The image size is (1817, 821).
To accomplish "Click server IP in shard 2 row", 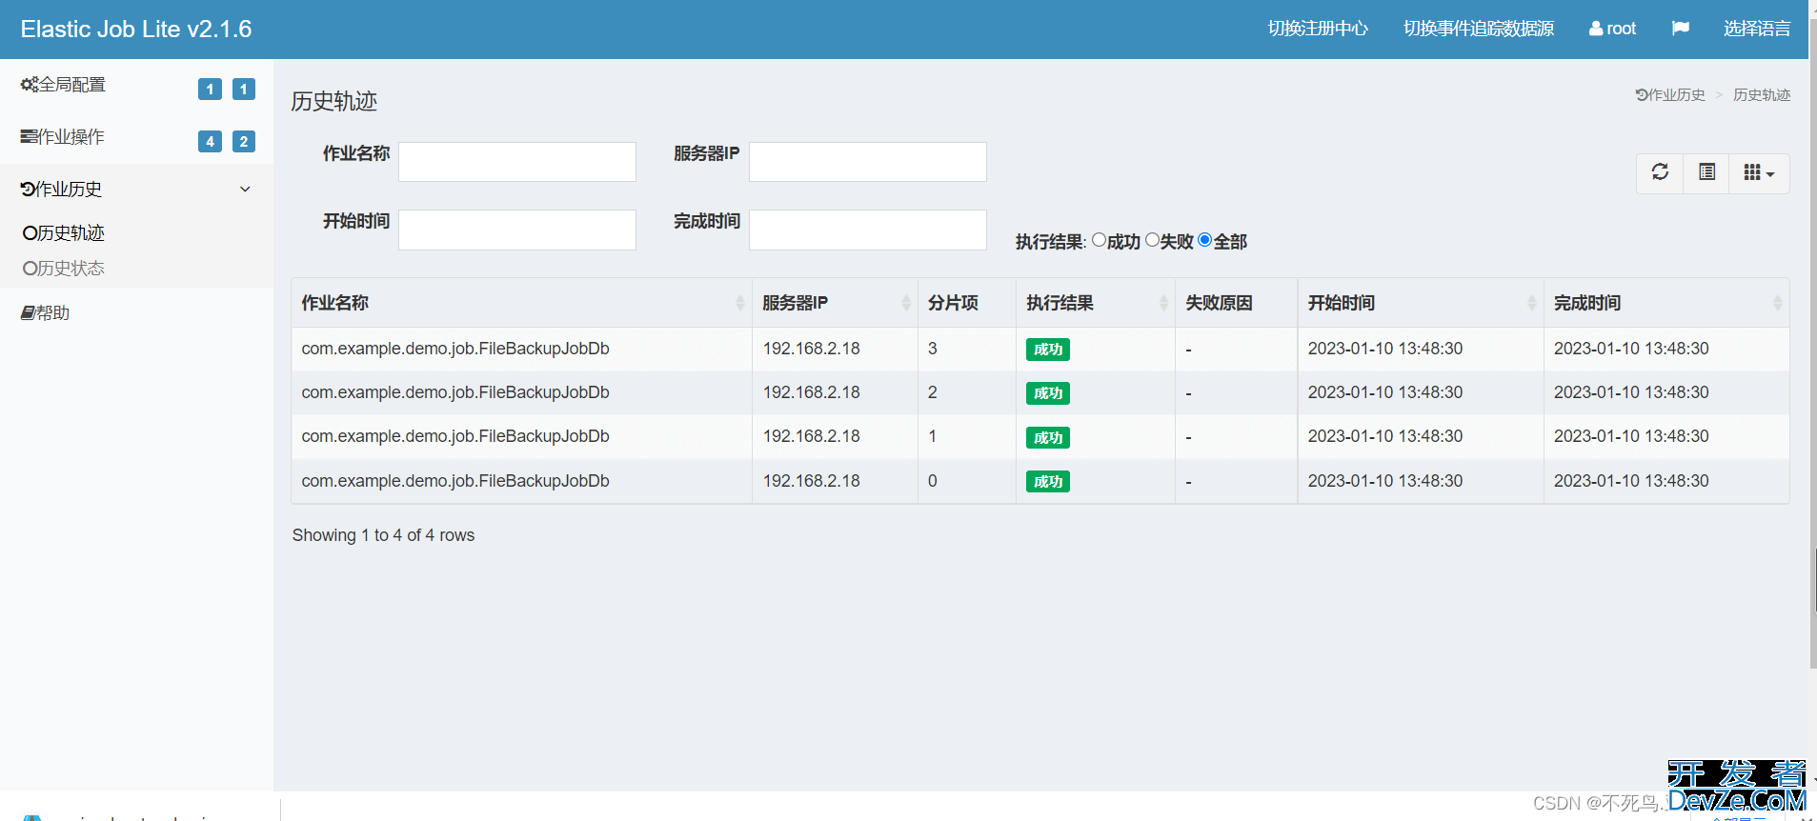I will [811, 392].
